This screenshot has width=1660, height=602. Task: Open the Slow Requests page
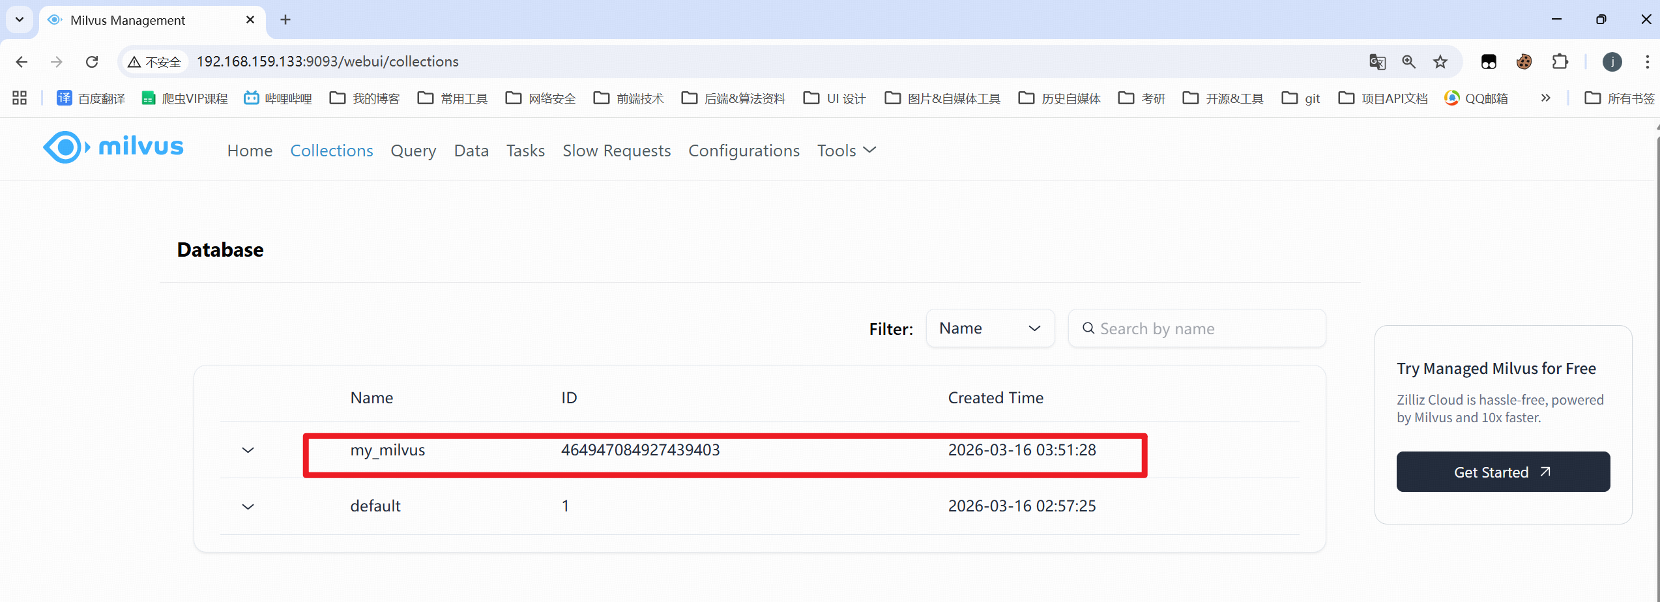[617, 150]
